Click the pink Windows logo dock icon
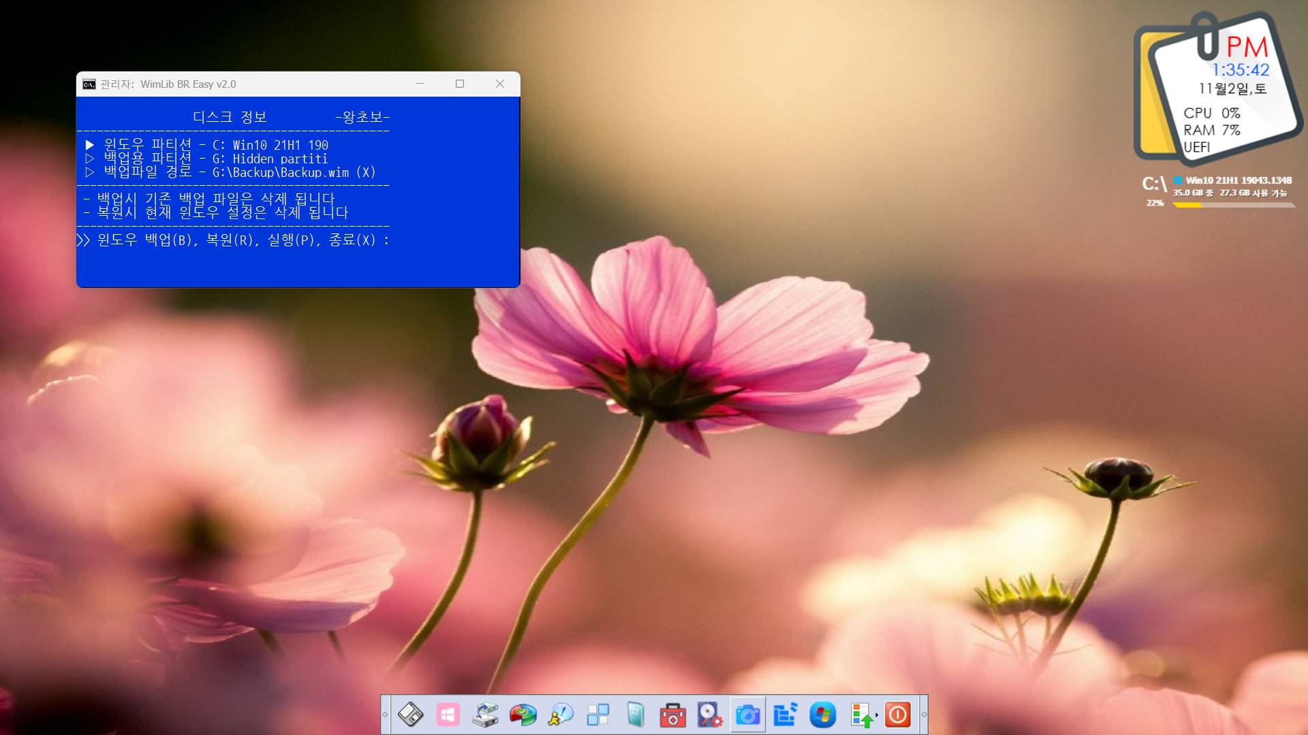The image size is (1308, 735). click(x=448, y=715)
